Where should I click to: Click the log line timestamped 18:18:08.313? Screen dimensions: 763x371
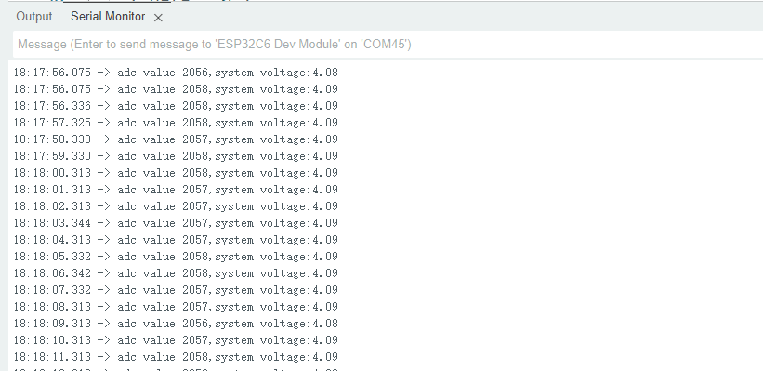point(176,307)
